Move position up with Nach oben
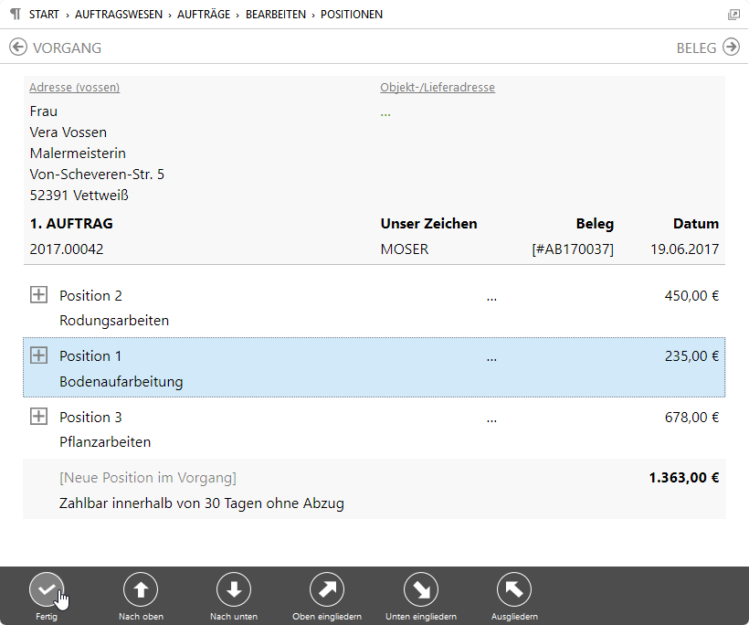 point(140,589)
